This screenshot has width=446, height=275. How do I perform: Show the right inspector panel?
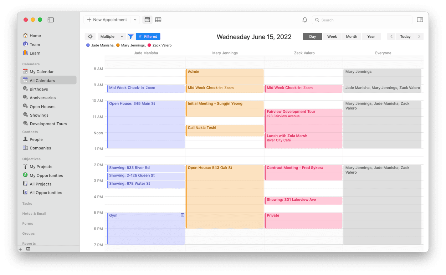tap(420, 20)
